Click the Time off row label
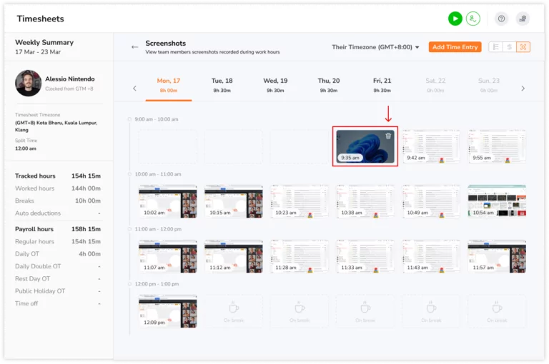 point(26,303)
